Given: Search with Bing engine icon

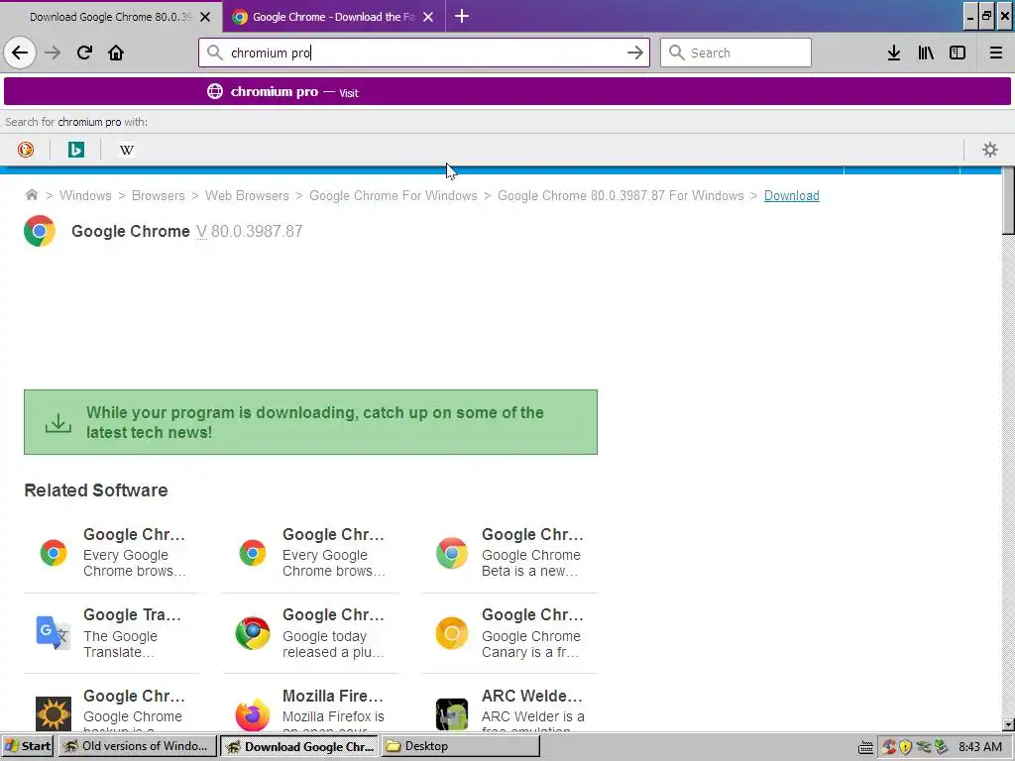Looking at the screenshot, I should [x=75, y=150].
